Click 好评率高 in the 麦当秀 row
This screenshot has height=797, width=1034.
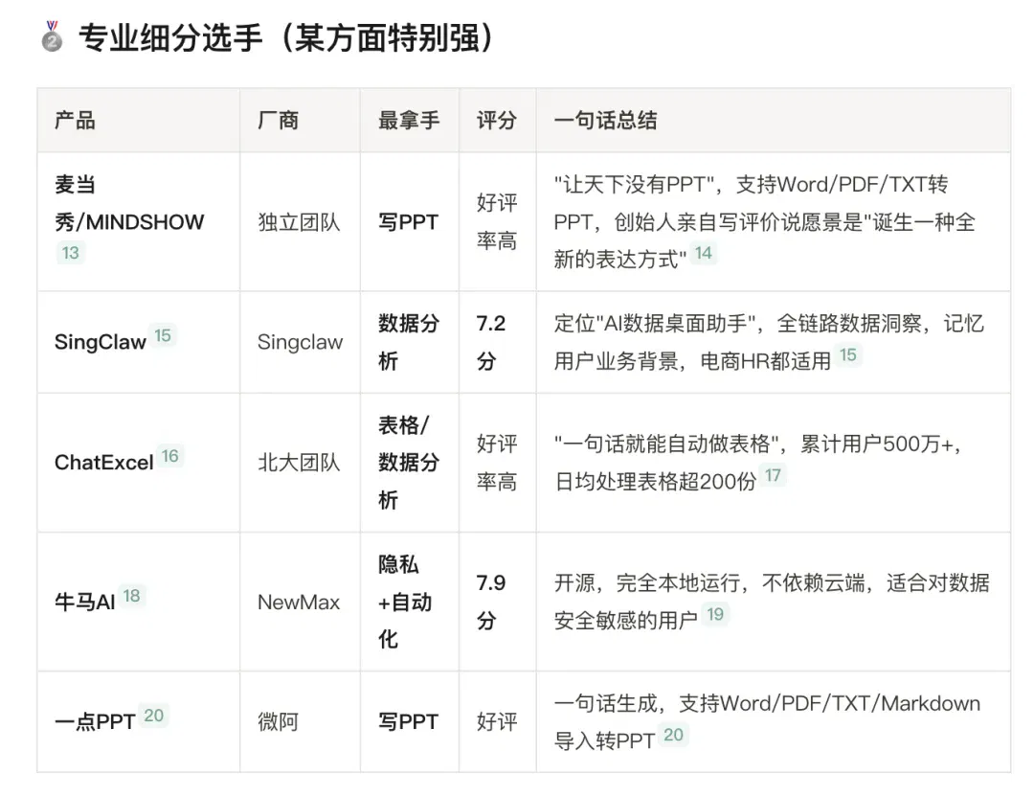[497, 221]
